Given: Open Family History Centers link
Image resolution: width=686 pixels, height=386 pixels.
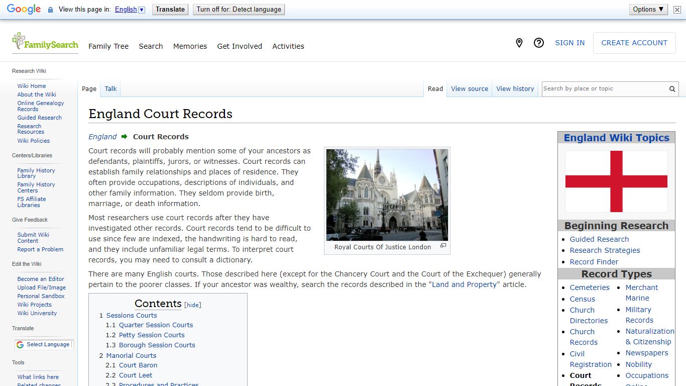Looking at the screenshot, I should [x=36, y=187].
